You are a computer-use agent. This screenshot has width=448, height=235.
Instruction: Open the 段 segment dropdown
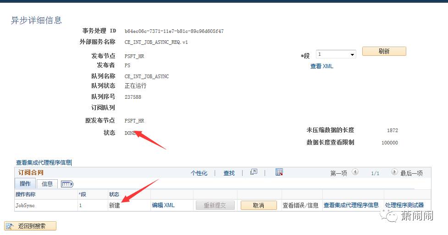tap(336, 54)
